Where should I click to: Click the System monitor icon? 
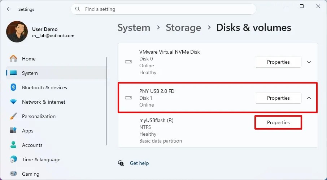(x=13, y=73)
